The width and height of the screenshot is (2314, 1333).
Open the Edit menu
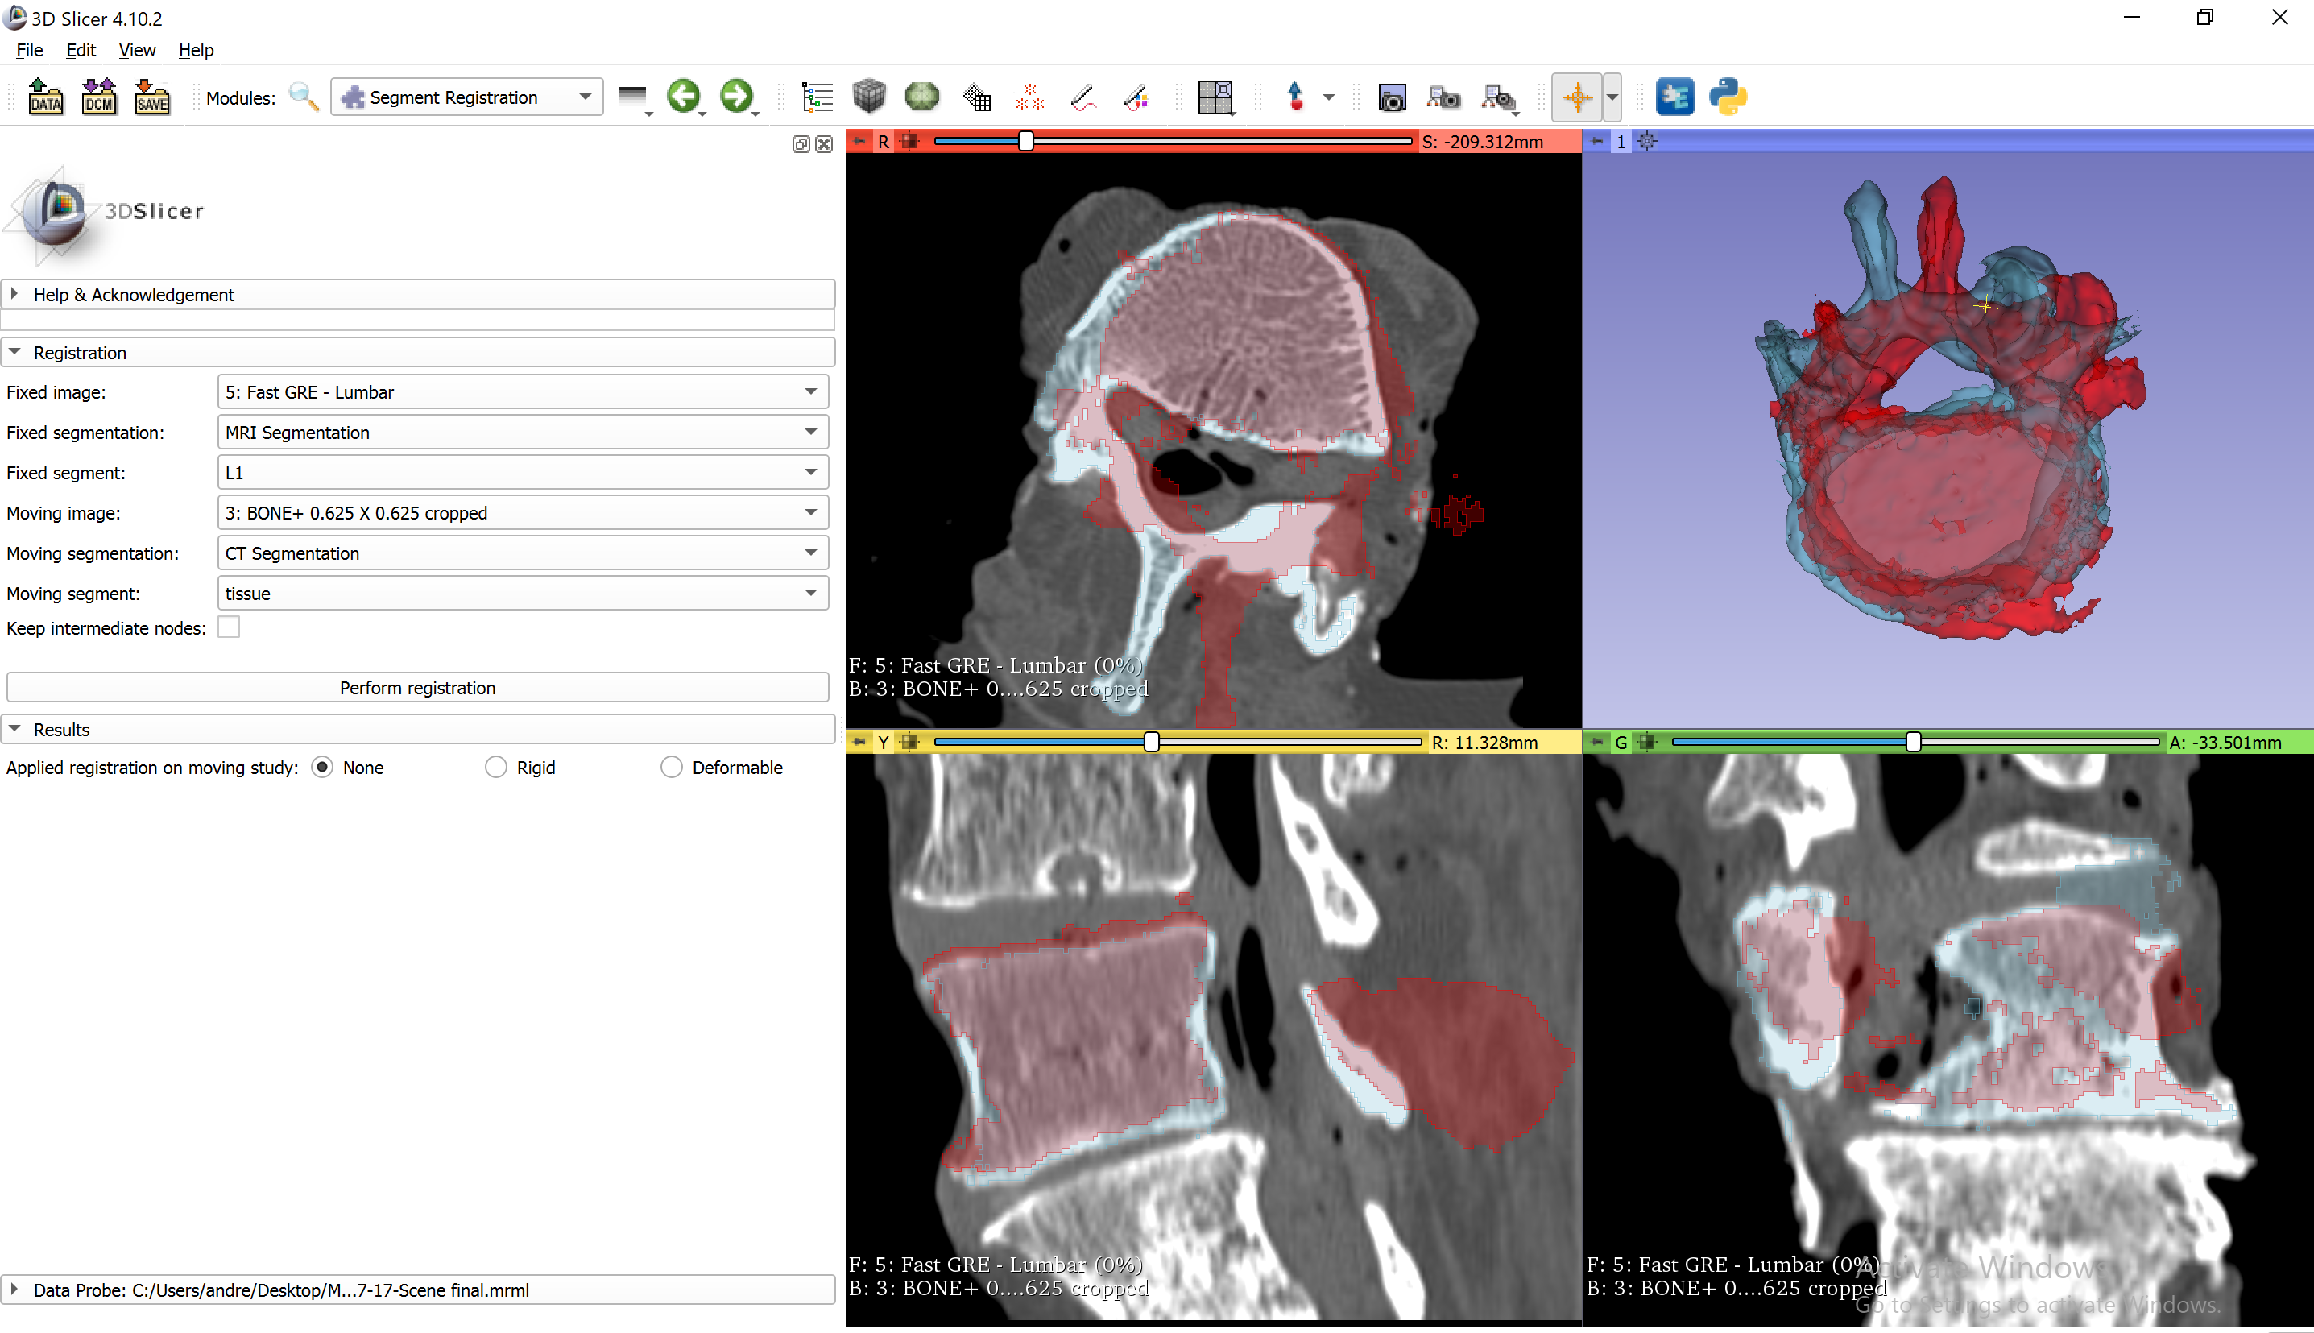[x=81, y=51]
